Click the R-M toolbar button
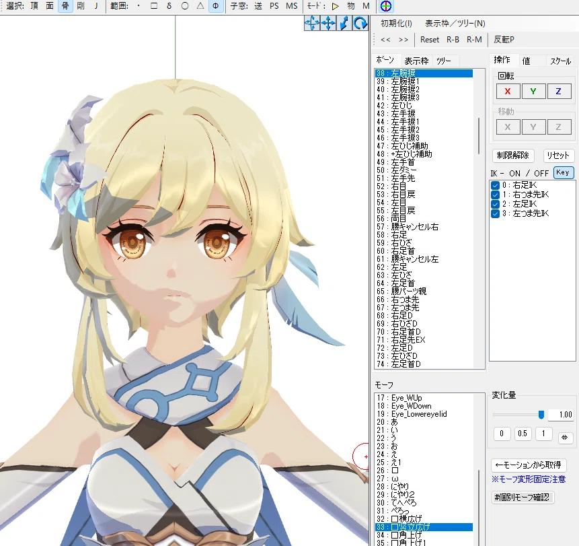 point(474,40)
